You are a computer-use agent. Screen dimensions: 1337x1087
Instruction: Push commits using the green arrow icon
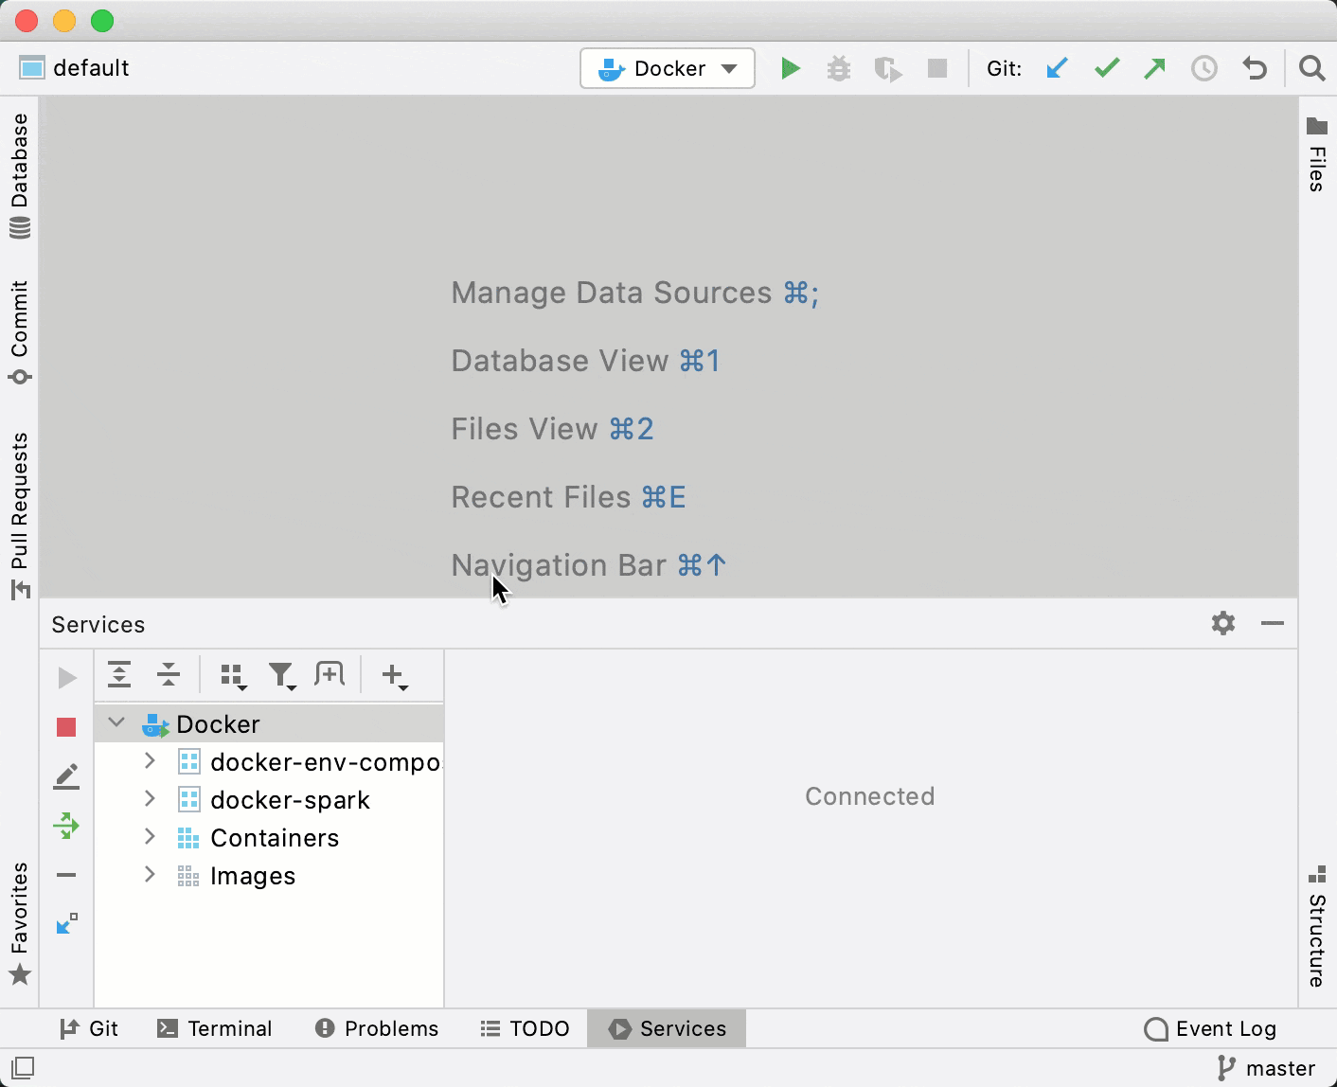point(1154,68)
